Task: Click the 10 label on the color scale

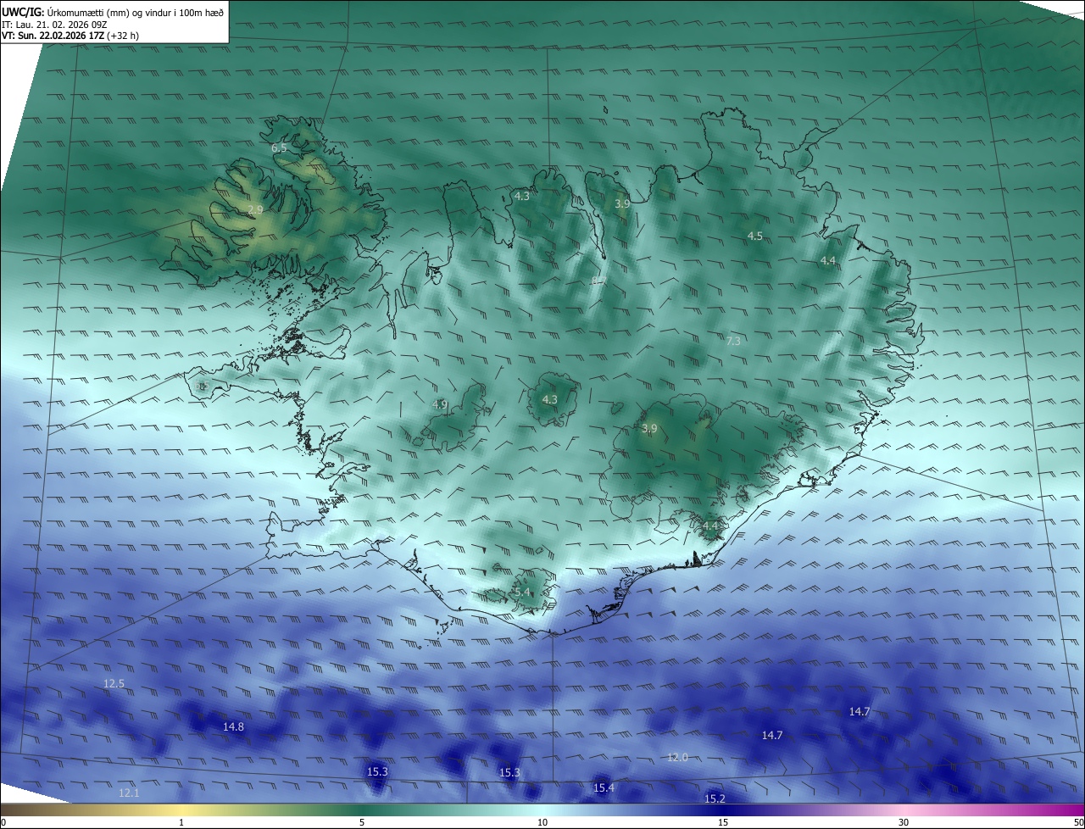Action: [x=542, y=822]
